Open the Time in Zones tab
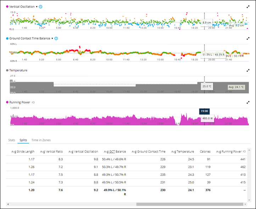Viewport: 256px width, 209px height. point(41,140)
